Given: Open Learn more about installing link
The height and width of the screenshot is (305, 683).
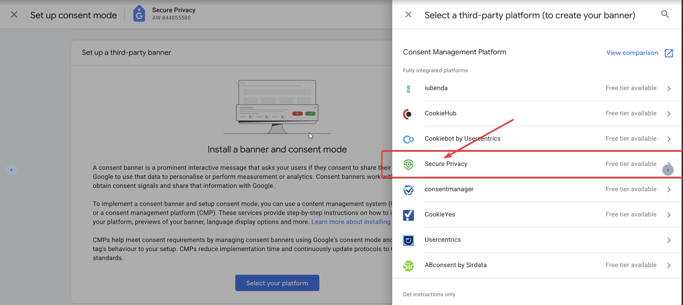Looking at the screenshot, I should [351, 222].
